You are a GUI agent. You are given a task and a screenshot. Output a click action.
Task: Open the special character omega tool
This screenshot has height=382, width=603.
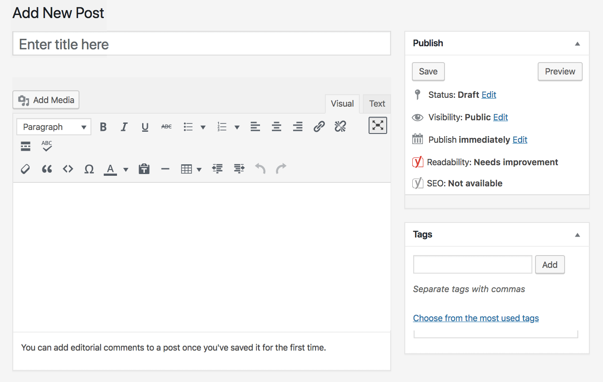coord(89,169)
